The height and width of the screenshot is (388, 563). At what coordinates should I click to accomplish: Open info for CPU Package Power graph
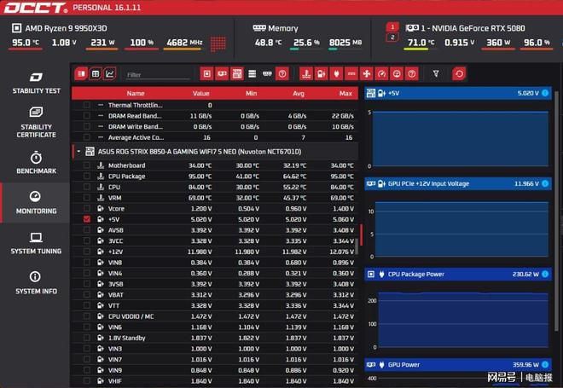point(545,275)
